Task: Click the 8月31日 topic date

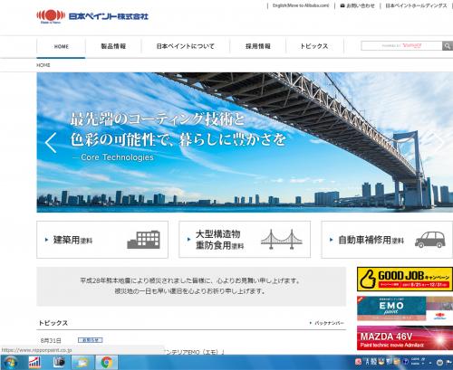Action: [51, 340]
